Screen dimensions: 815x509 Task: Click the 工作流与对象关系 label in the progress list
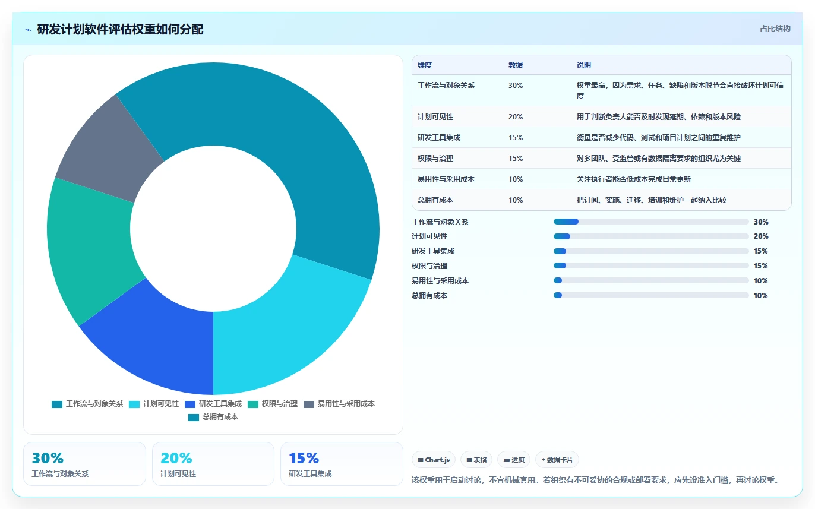tap(440, 222)
